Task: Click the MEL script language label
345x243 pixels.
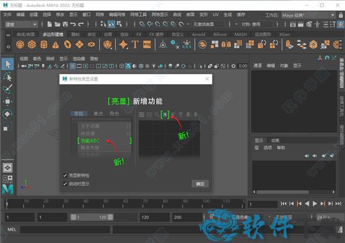Action: pyautogui.click(x=11, y=229)
